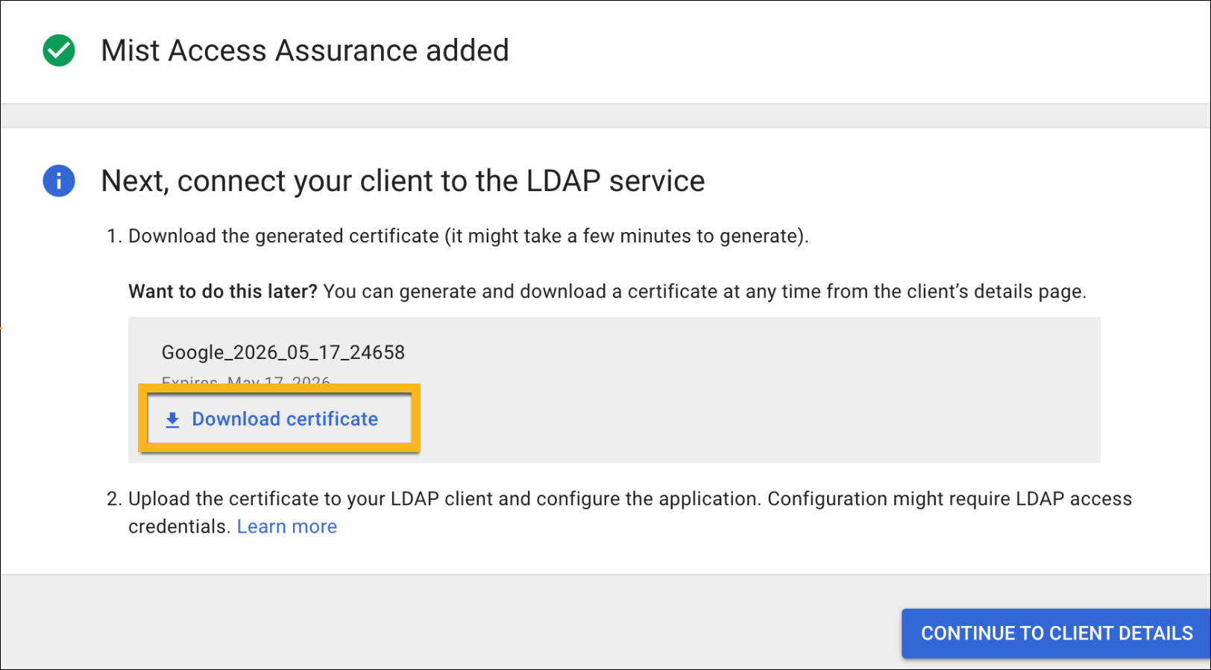Image resolution: width=1211 pixels, height=670 pixels.
Task: Click the bold Want to do this later text
Action: pyautogui.click(x=223, y=292)
